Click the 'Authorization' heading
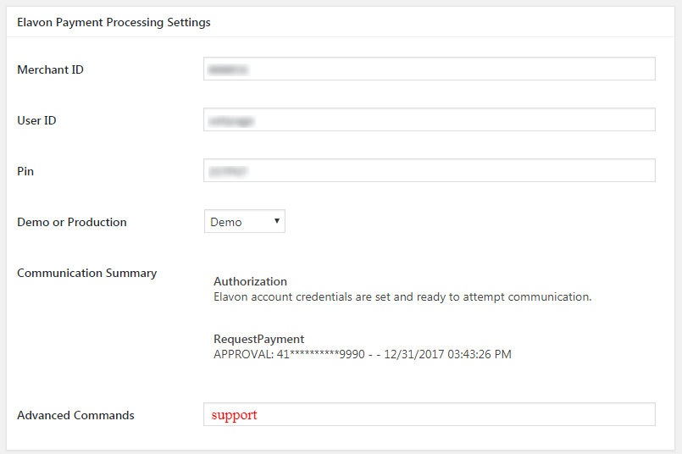This screenshot has width=682, height=454. point(250,281)
